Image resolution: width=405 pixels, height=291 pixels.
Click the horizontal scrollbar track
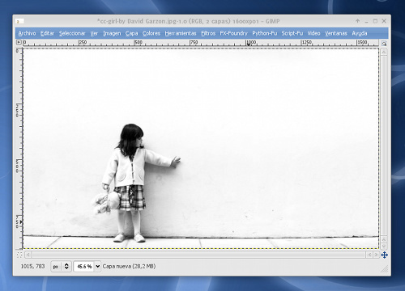(198, 255)
